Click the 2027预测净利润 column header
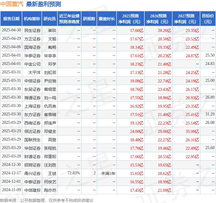This screenshot has width=216, height=203. click(186, 19)
